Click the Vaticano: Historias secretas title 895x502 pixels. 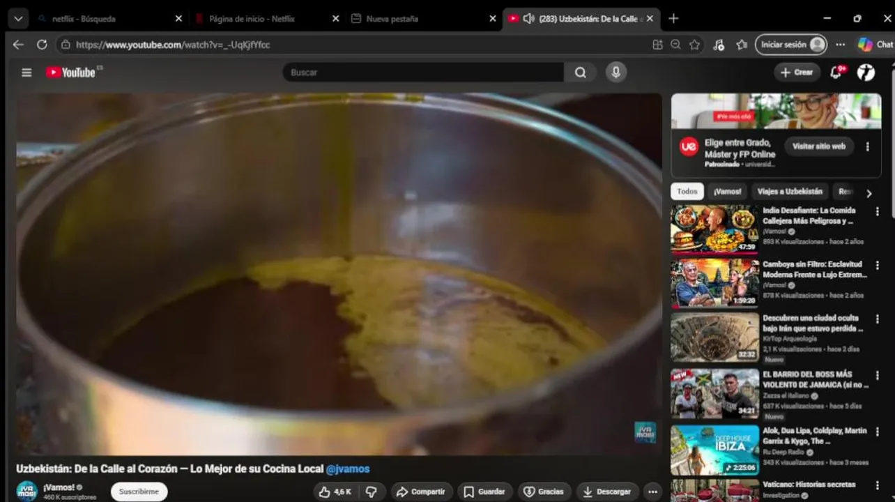[809, 485]
